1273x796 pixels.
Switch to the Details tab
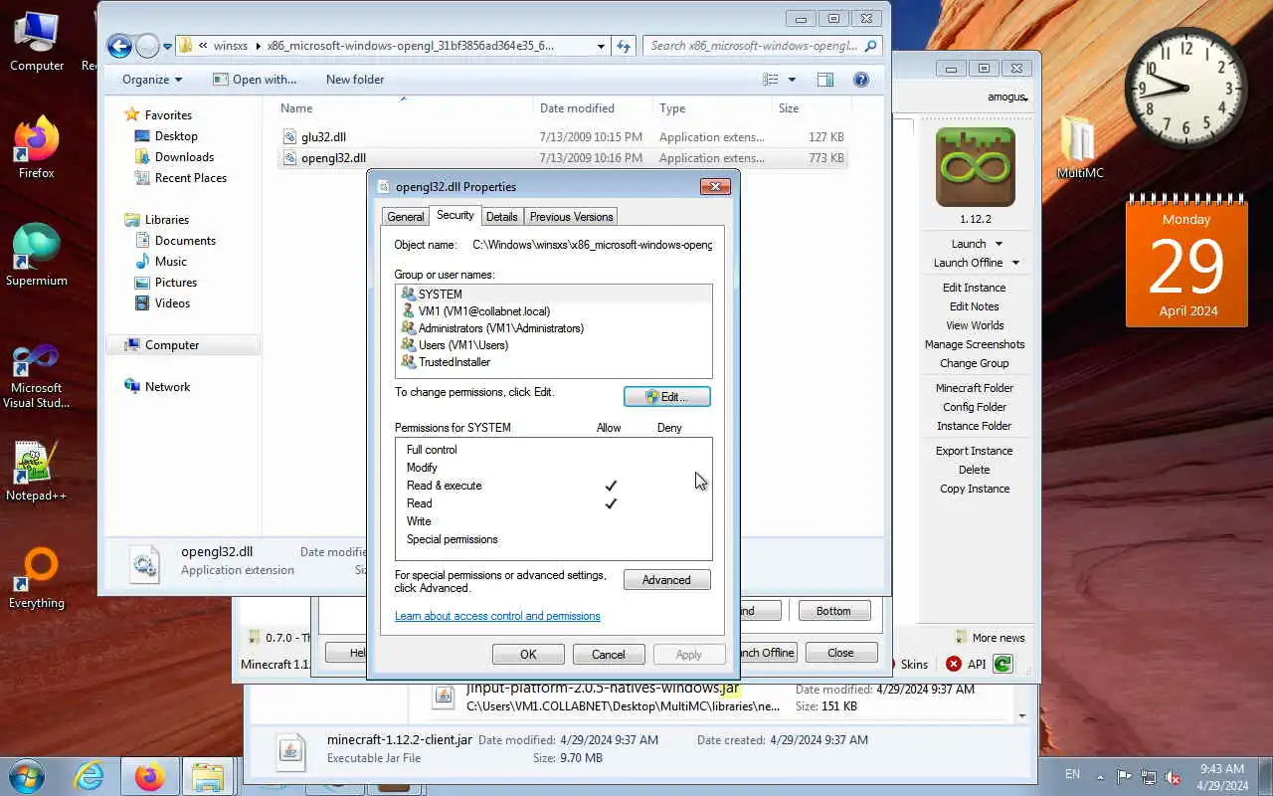[501, 217]
